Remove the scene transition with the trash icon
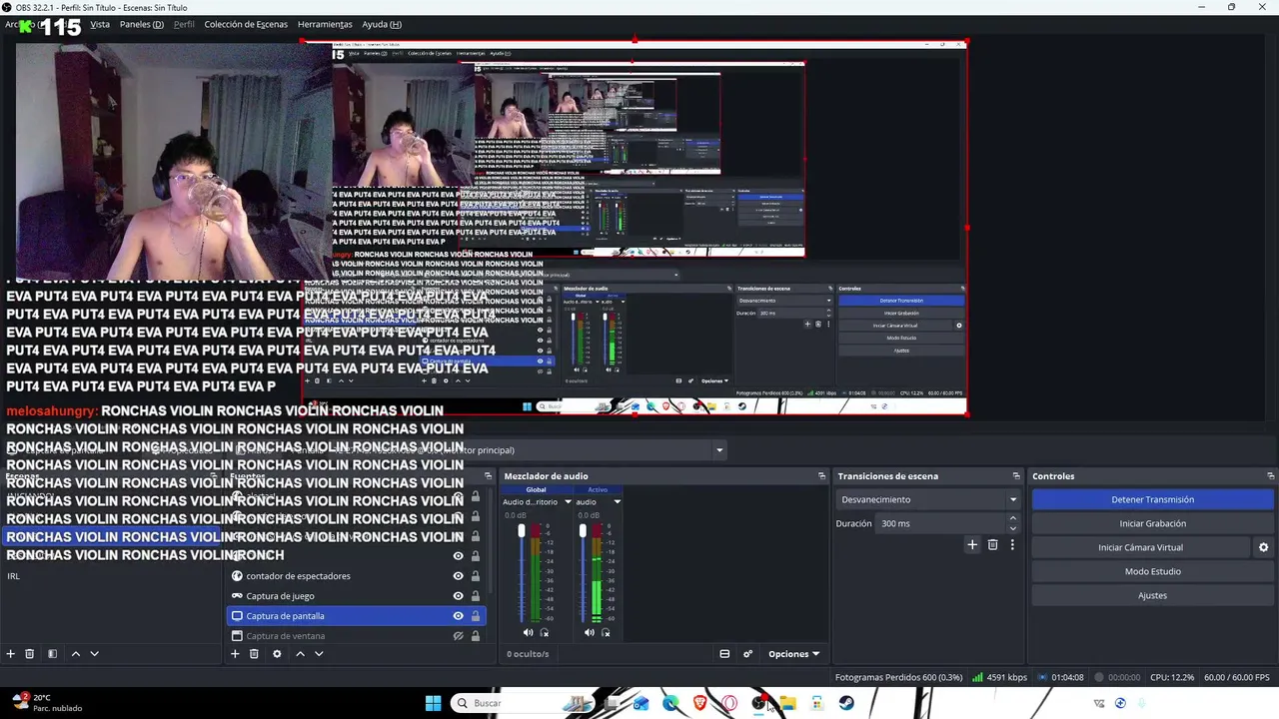1279x719 pixels. [x=992, y=545]
